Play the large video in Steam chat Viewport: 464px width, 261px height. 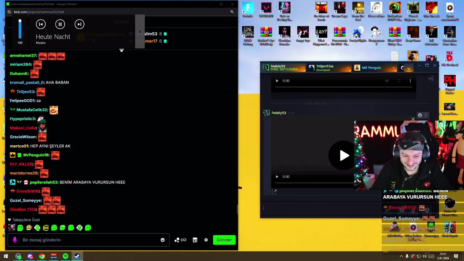point(344,156)
